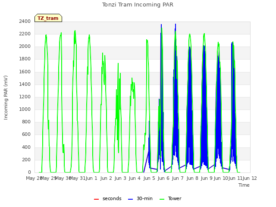Click the Jun 3 x-axis date label
Screen dimensions: 276x207
[120, 178]
